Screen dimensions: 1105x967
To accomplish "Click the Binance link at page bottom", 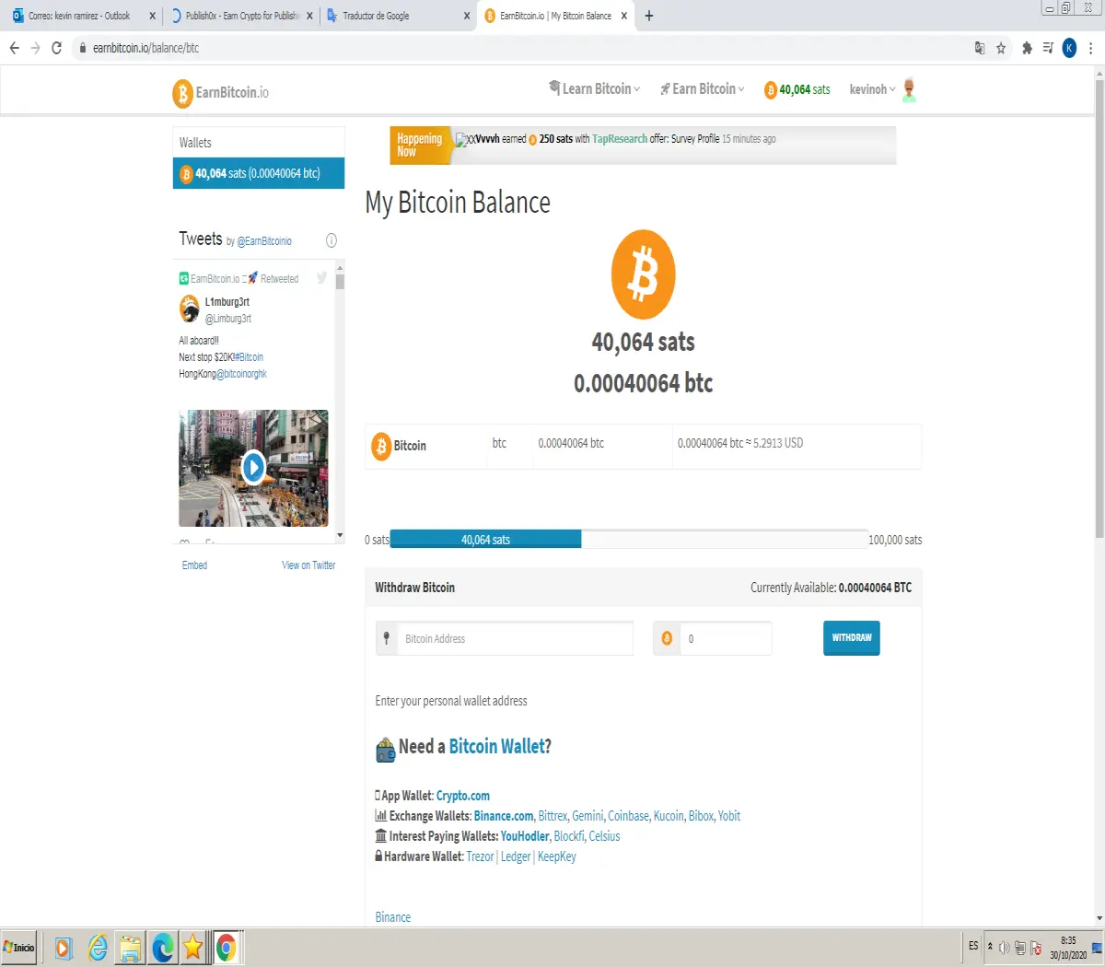I will click(x=393, y=917).
